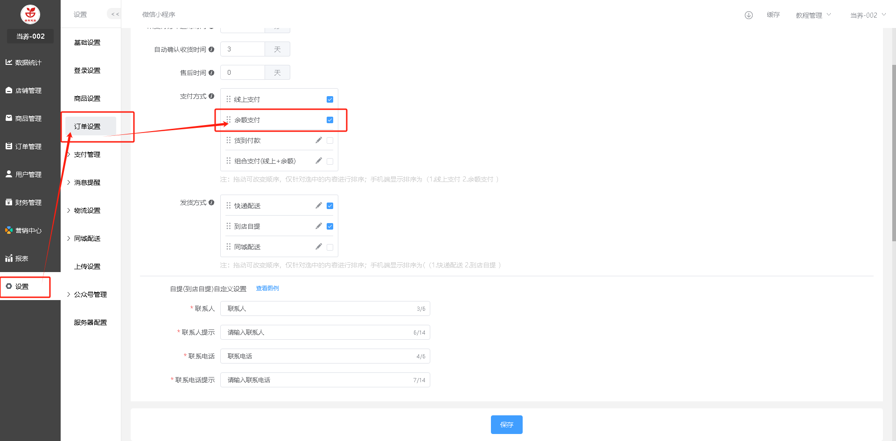Disable the 到店自提 checkbox
The image size is (896, 441).
[x=330, y=226]
